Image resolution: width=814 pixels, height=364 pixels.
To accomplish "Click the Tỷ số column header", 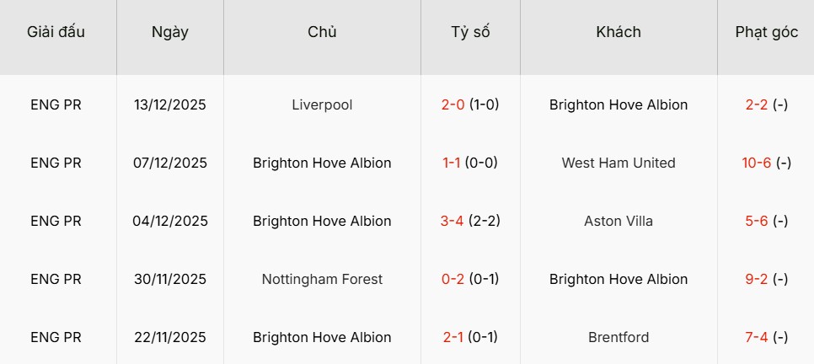I will point(470,32).
